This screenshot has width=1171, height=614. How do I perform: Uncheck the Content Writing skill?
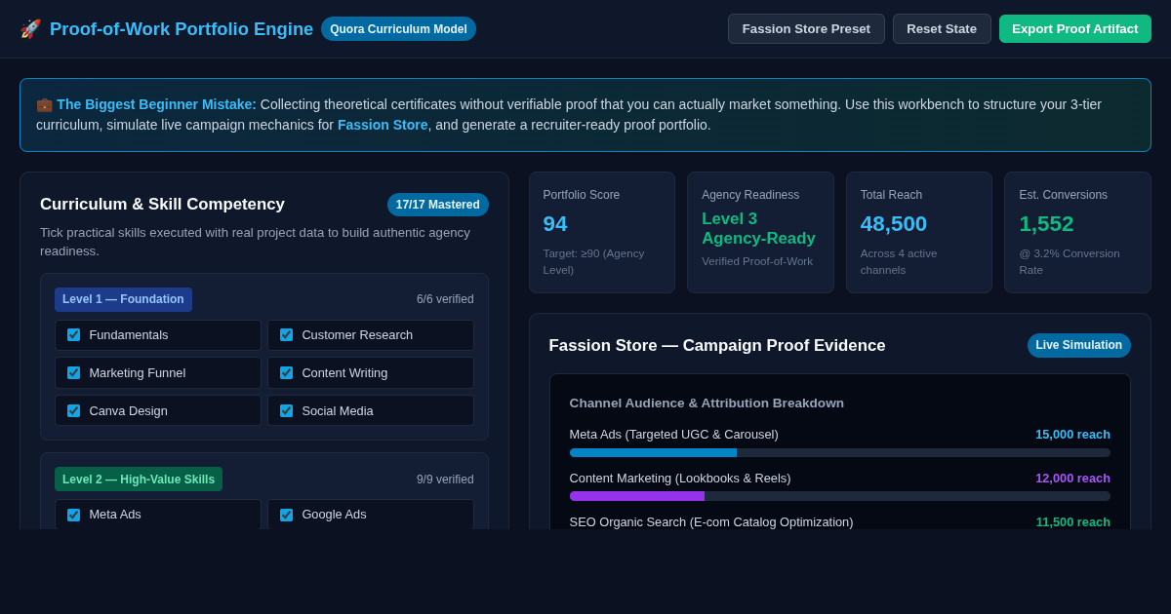click(x=286, y=372)
